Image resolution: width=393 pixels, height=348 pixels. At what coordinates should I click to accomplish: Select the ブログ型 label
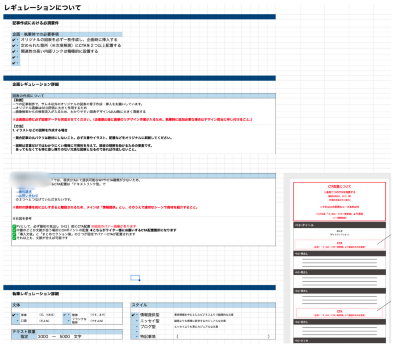pos(148,326)
